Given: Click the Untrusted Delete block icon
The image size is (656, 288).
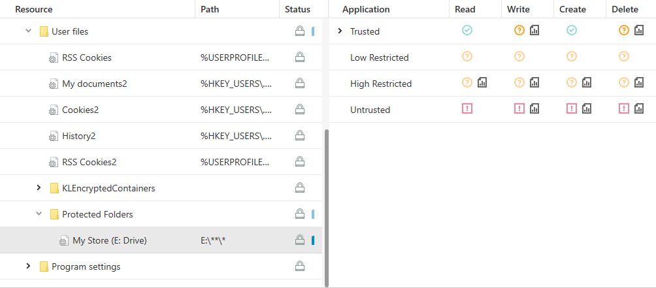Looking at the screenshot, I should pyautogui.click(x=624, y=109).
